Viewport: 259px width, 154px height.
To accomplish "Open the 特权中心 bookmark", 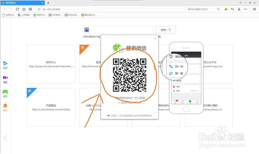I will 39,15.
